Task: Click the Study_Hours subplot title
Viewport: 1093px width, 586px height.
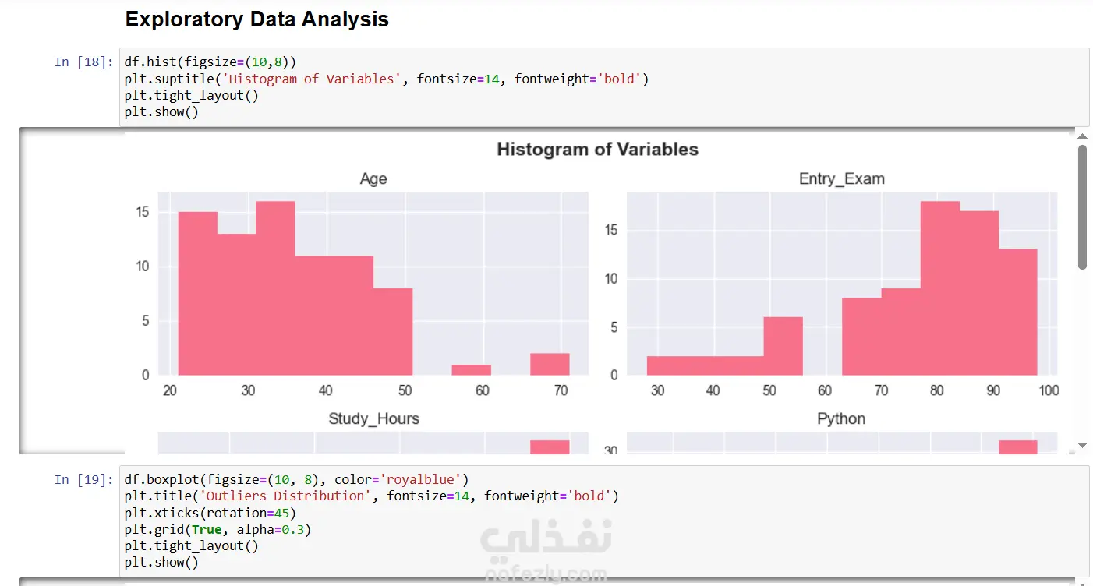Action: [x=373, y=419]
